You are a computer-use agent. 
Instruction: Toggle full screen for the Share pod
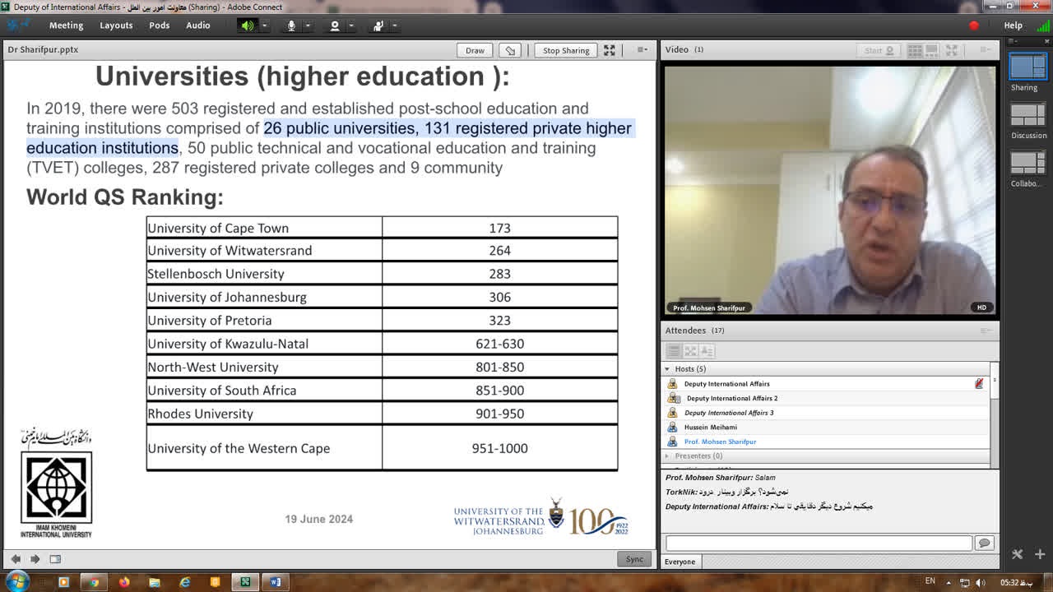click(x=610, y=50)
